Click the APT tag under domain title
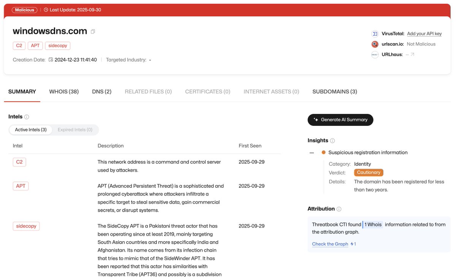 click(x=35, y=46)
